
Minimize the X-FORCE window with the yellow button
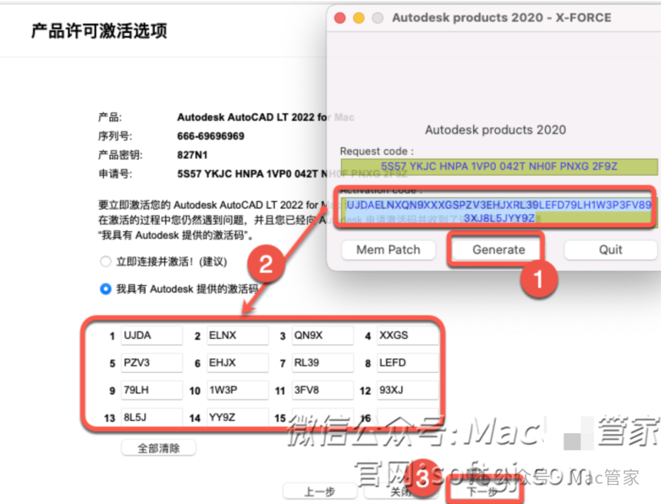(x=359, y=18)
